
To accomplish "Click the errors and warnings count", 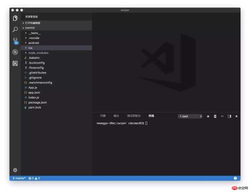I will tap(34, 178).
